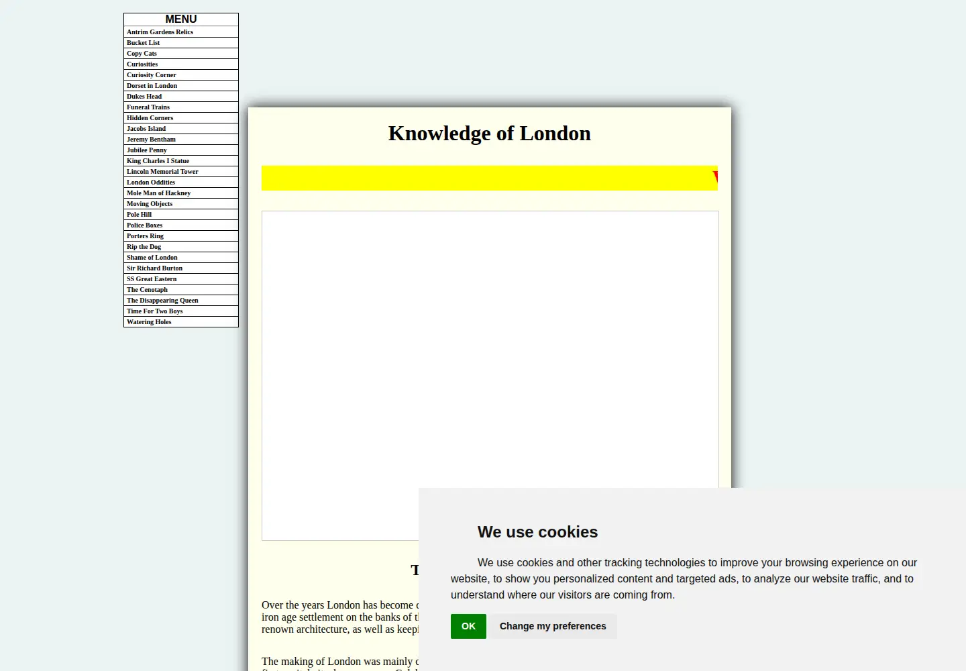The width and height of the screenshot is (966, 671).
Task: Open Pole Hill page
Action: (181, 215)
